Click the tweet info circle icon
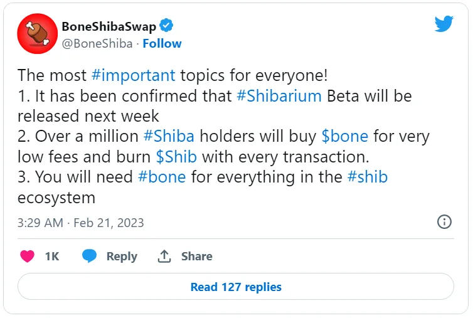The width and height of the screenshot is (473, 318). pos(444,222)
